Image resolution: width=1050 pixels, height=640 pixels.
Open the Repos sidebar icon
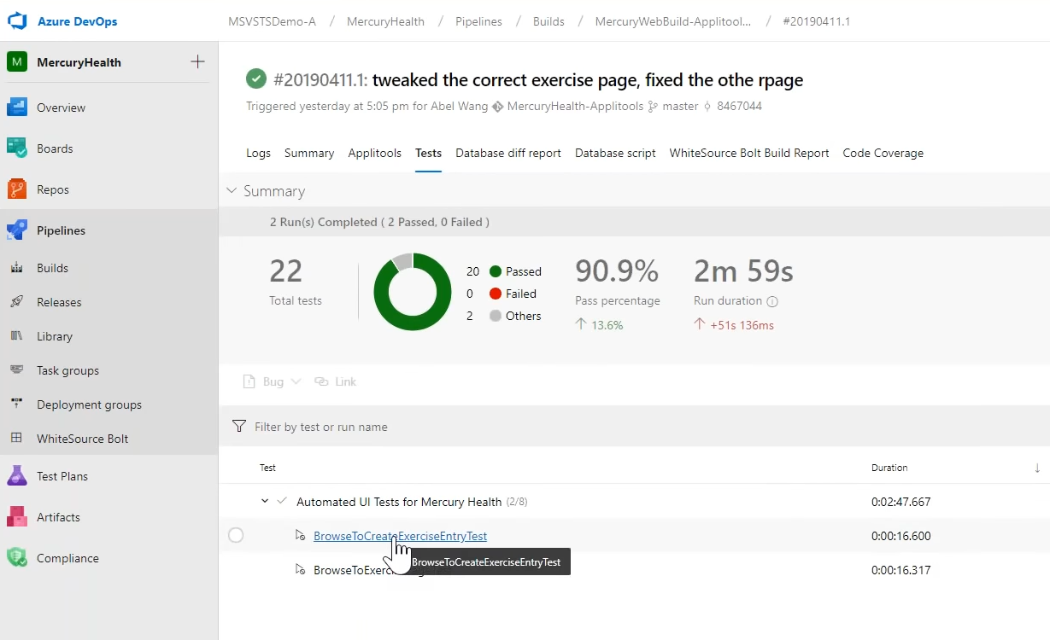pos(17,189)
